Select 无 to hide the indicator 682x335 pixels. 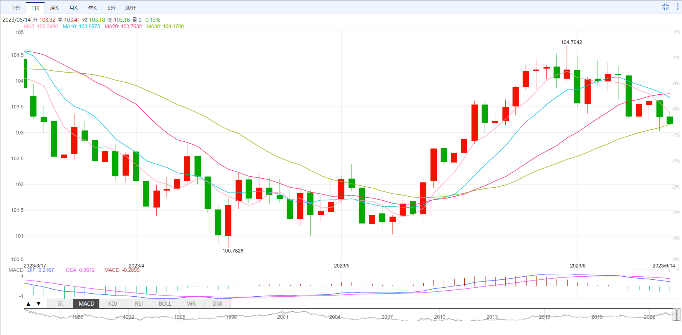[60, 304]
